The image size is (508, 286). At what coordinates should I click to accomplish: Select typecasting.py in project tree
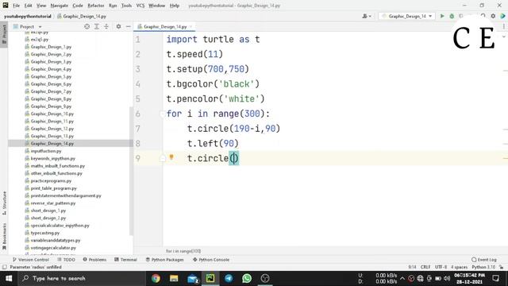[x=44, y=233]
